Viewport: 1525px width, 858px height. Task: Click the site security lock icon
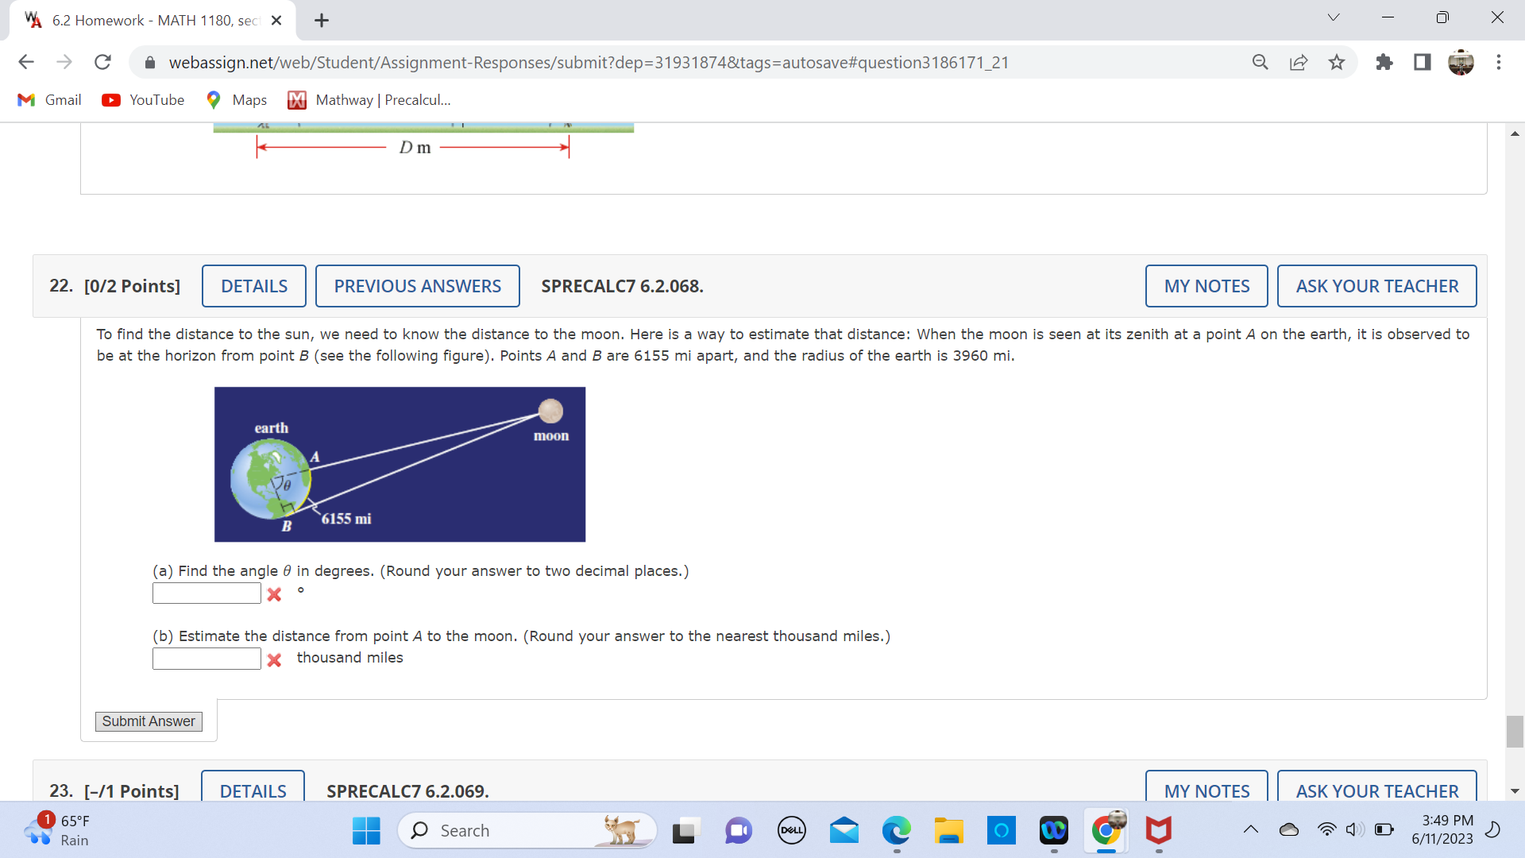[x=150, y=62]
